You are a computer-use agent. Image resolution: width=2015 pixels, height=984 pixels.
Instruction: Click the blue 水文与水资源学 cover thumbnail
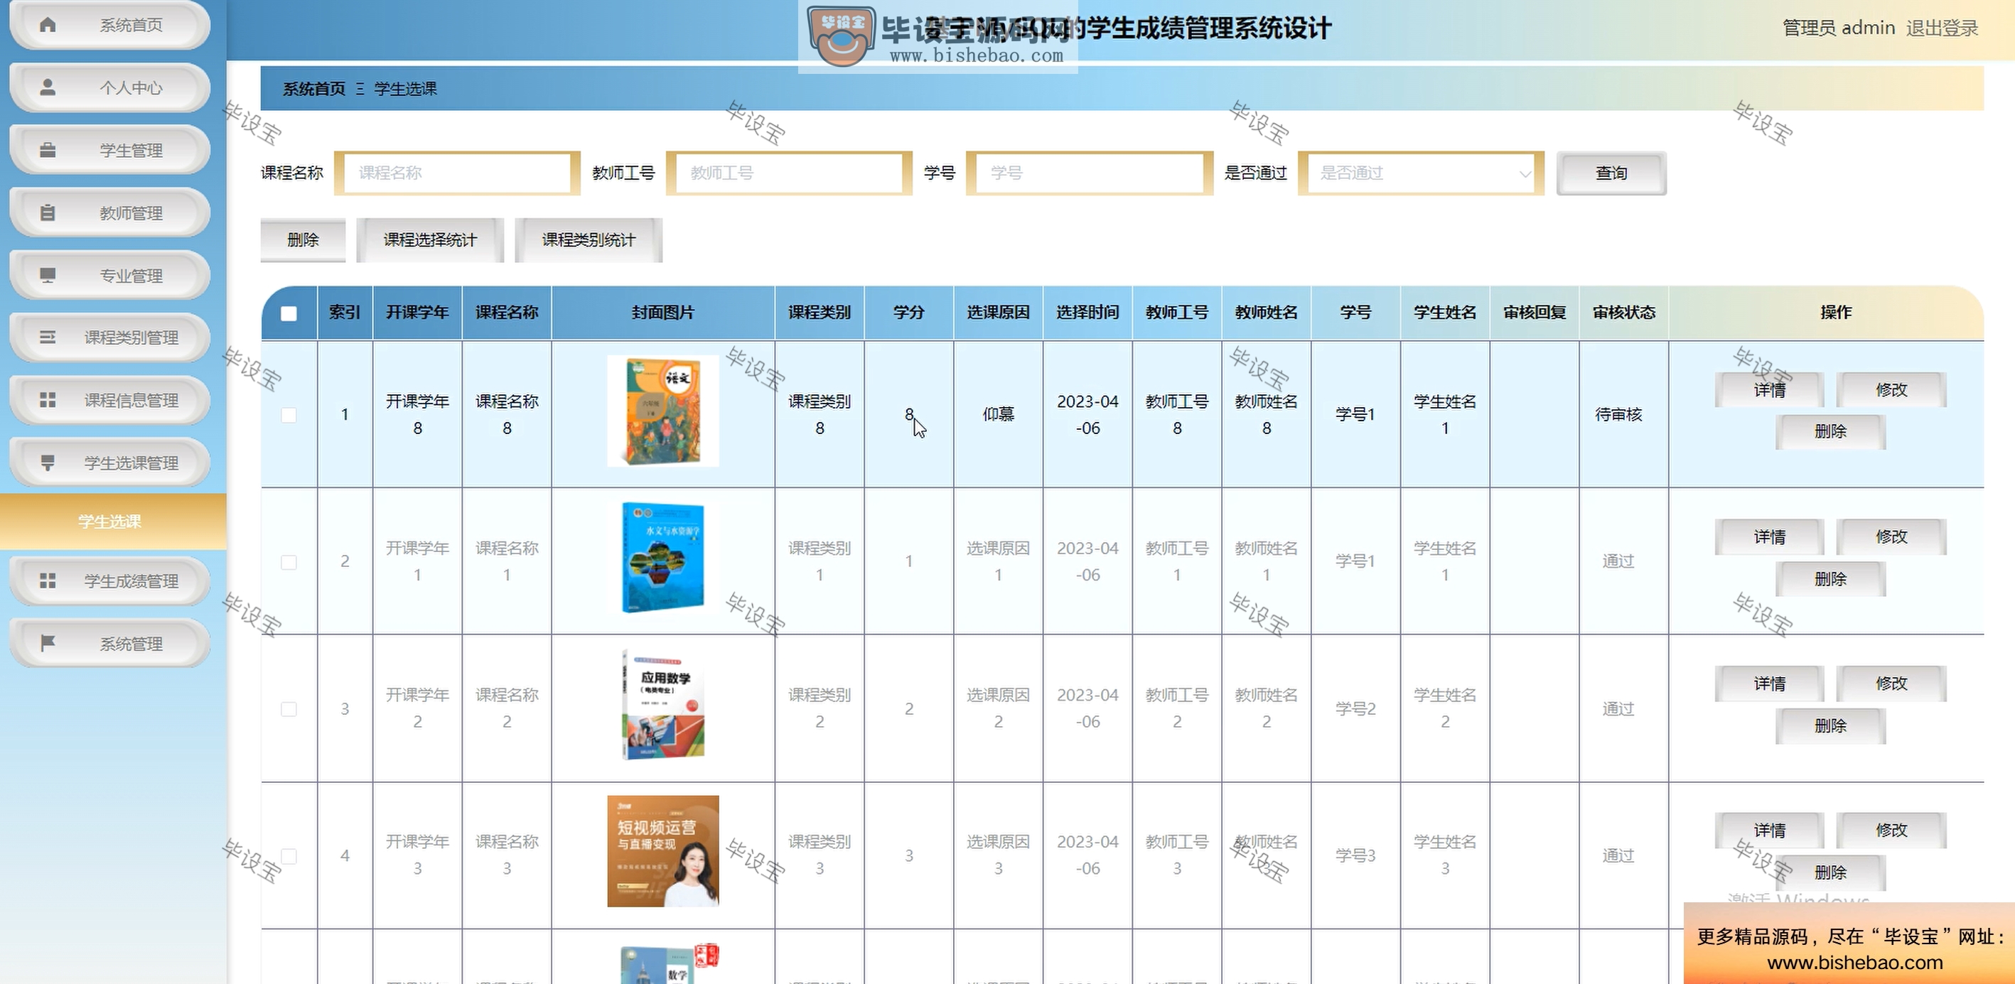pos(662,558)
